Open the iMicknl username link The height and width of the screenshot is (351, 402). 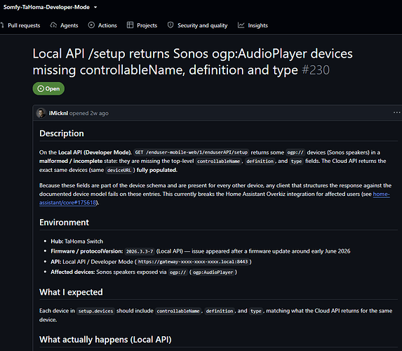(x=58, y=113)
